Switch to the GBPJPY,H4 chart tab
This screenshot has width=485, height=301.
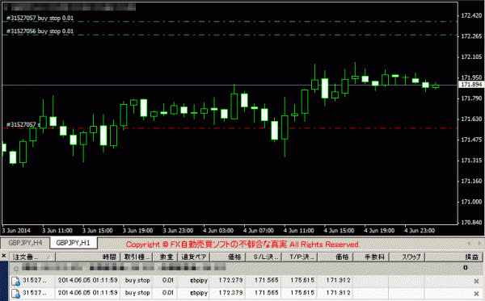click(25, 243)
